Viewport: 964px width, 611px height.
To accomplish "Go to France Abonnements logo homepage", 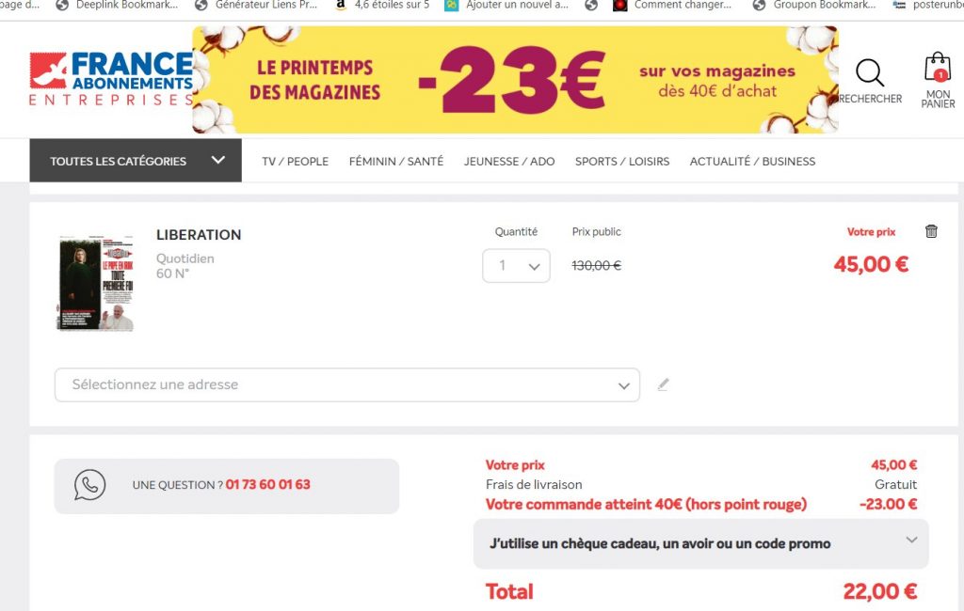I will click(x=111, y=79).
